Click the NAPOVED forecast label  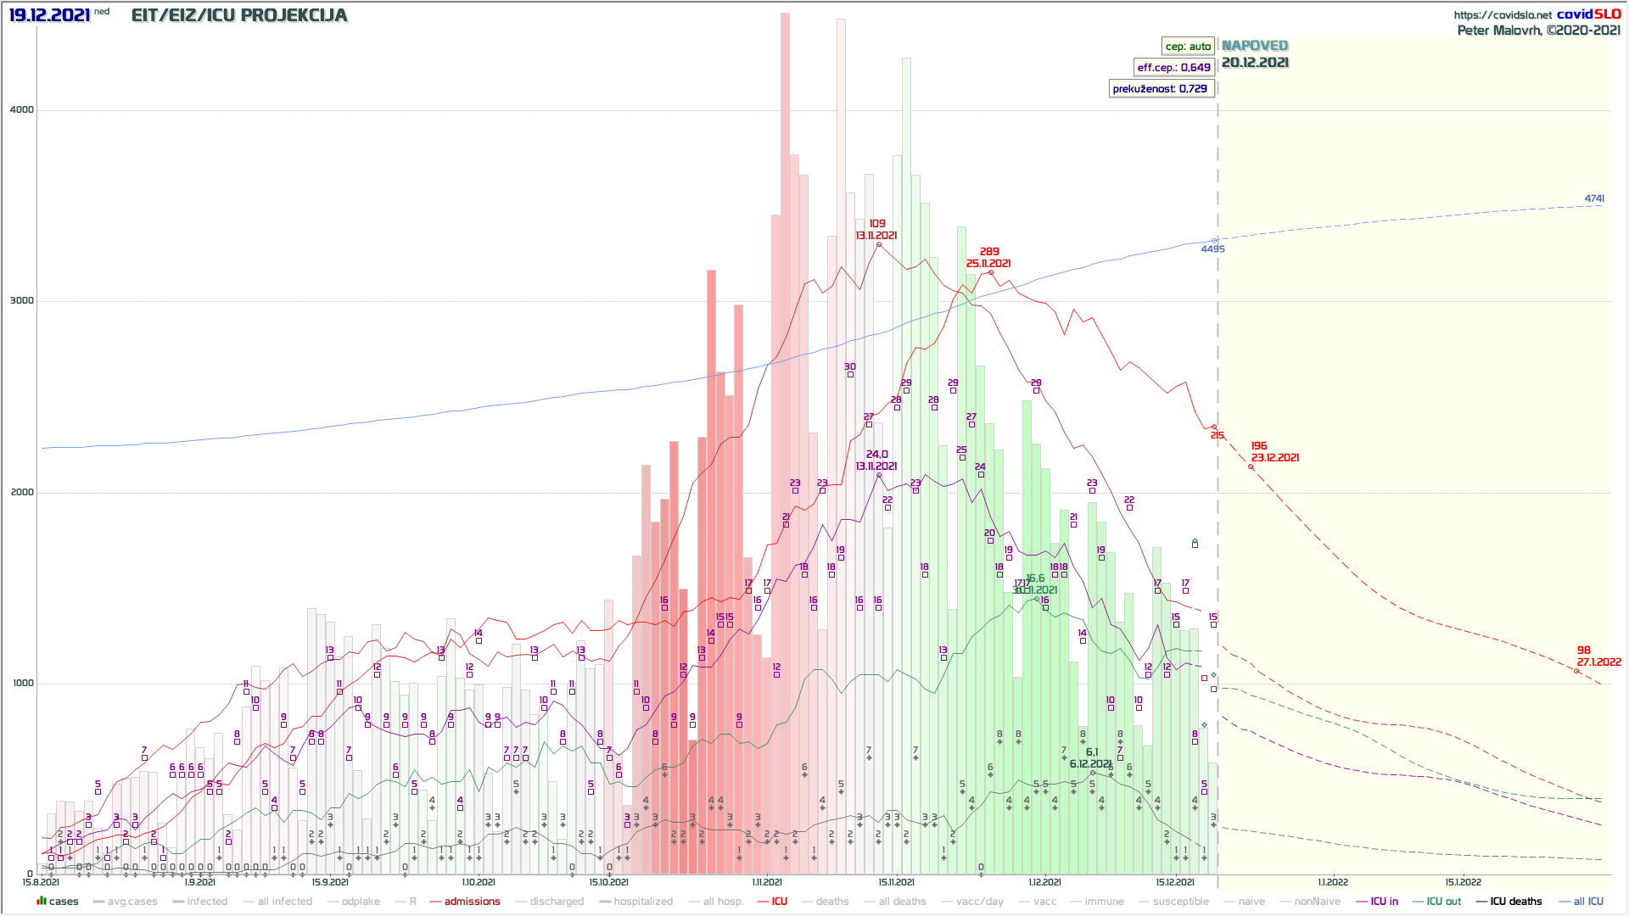pyautogui.click(x=1255, y=46)
